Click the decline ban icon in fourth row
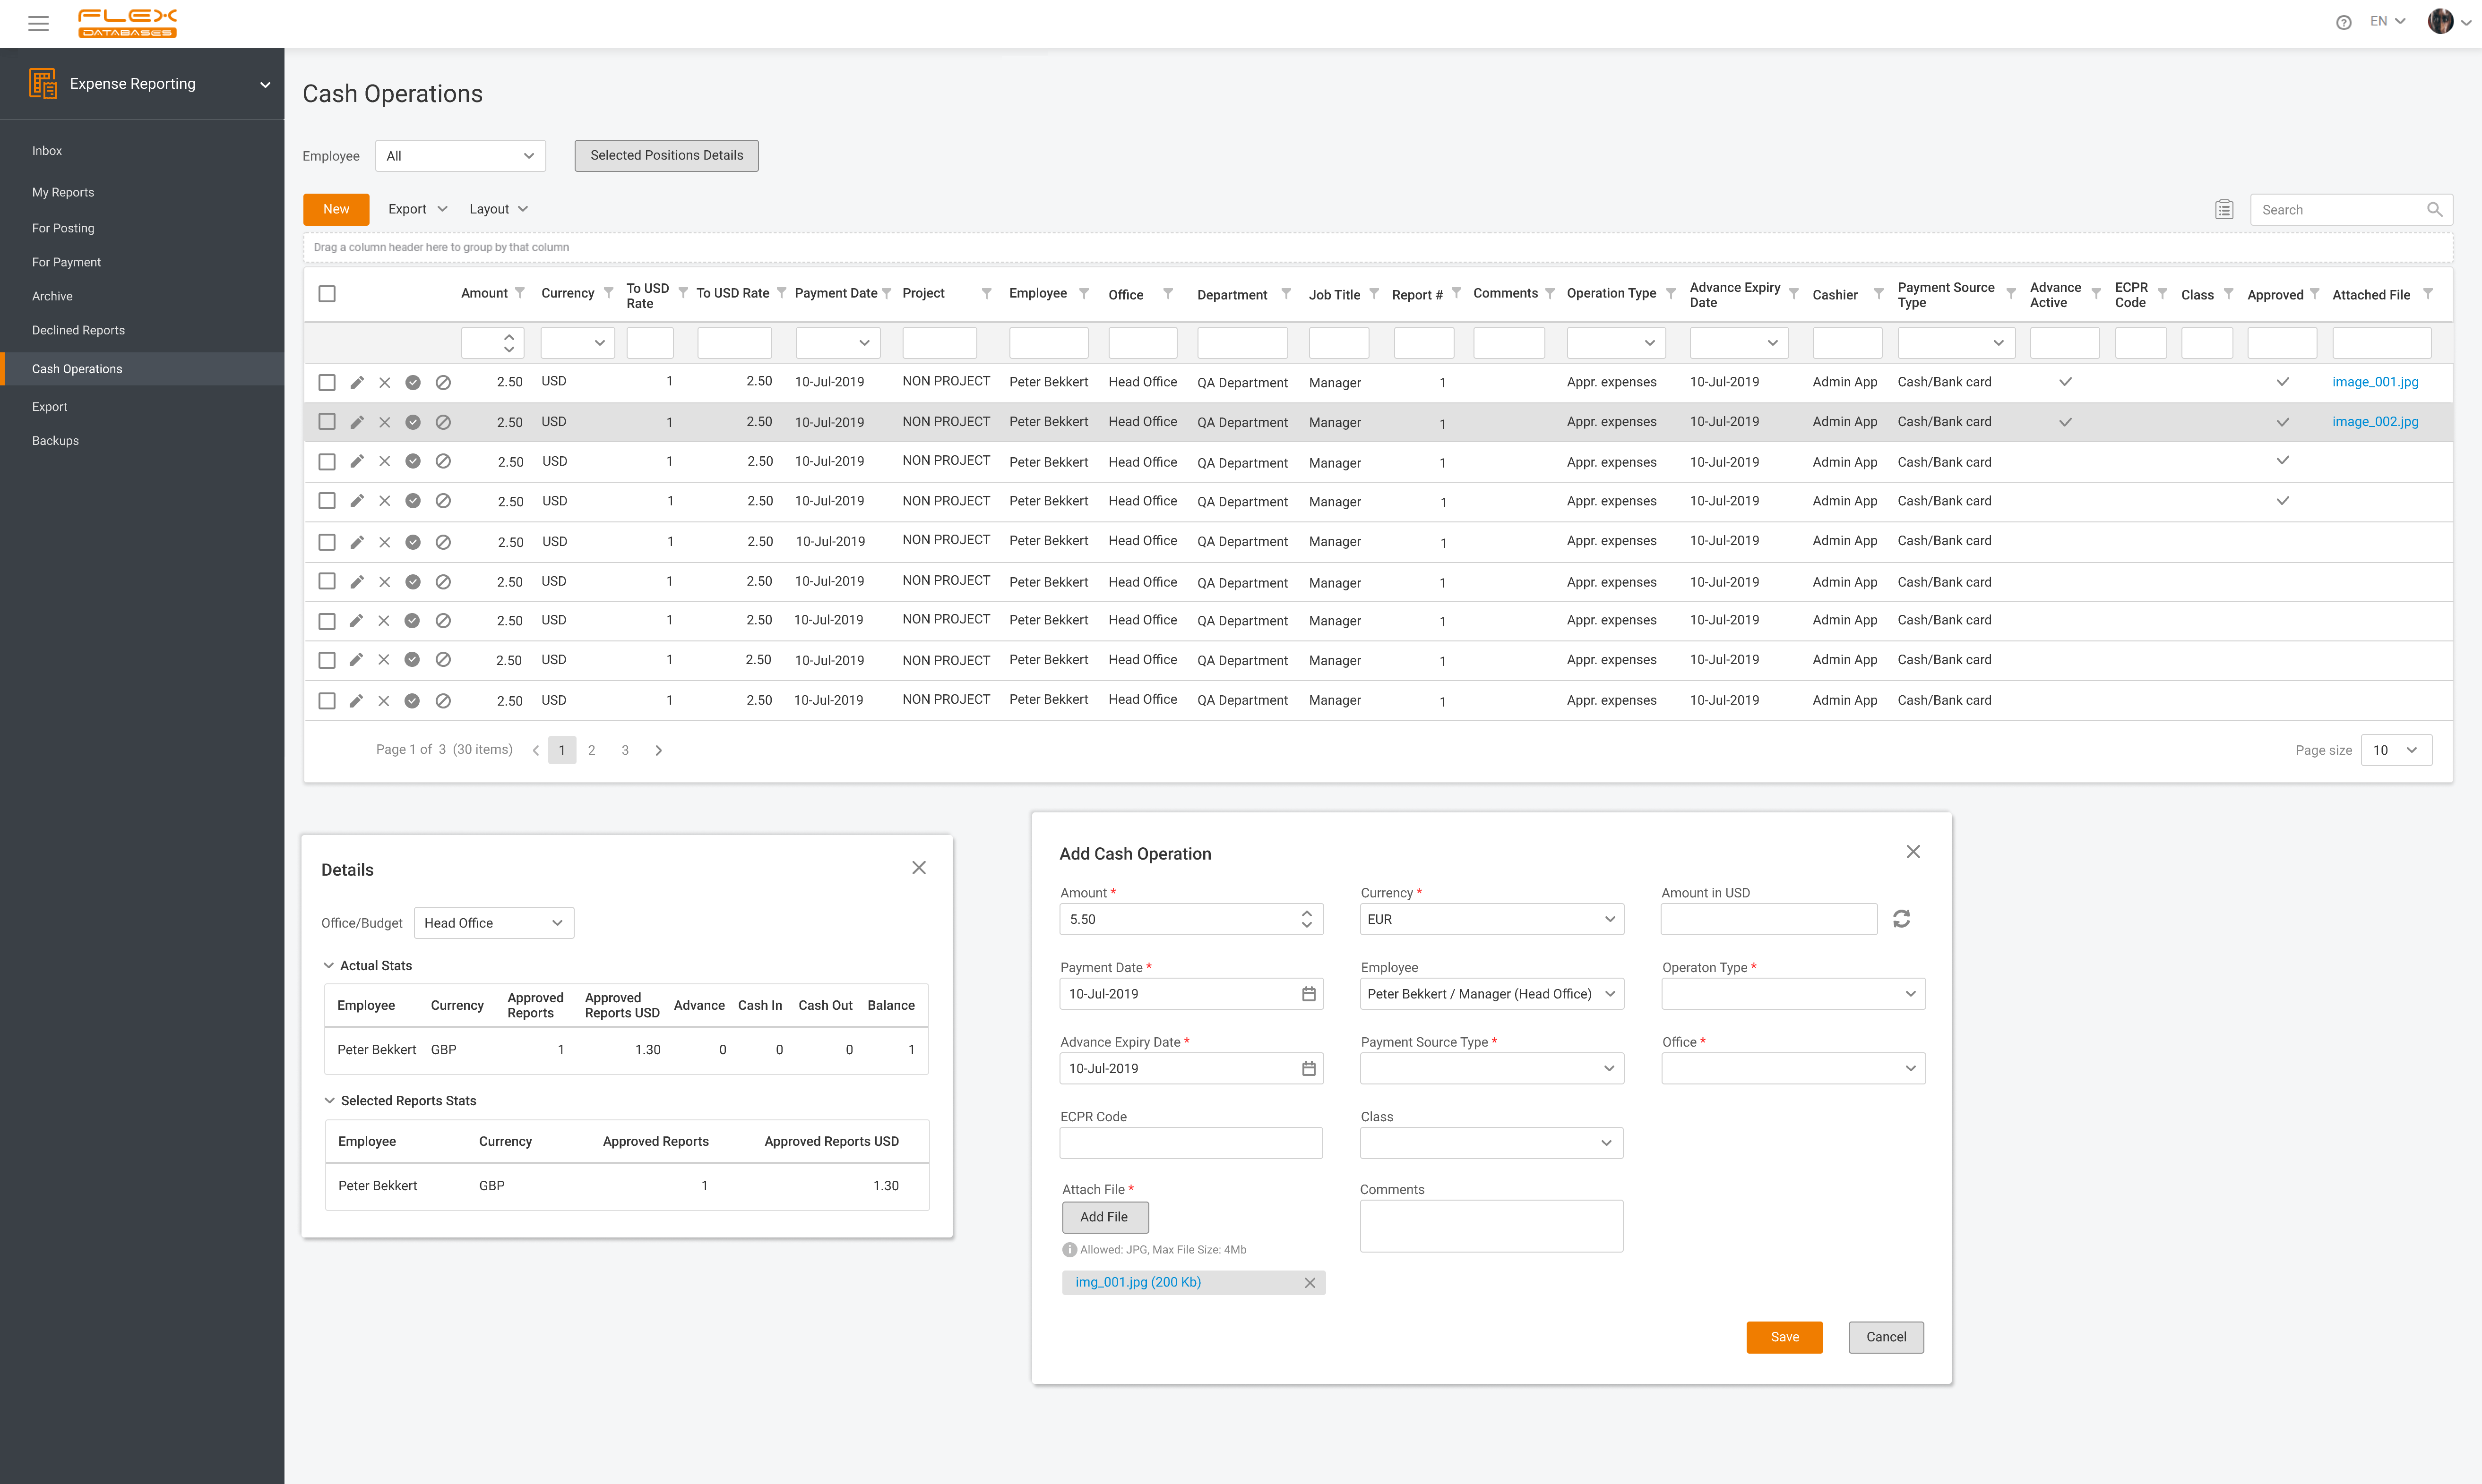The height and width of the screenshot is (1484, 2482). [443, 501]
